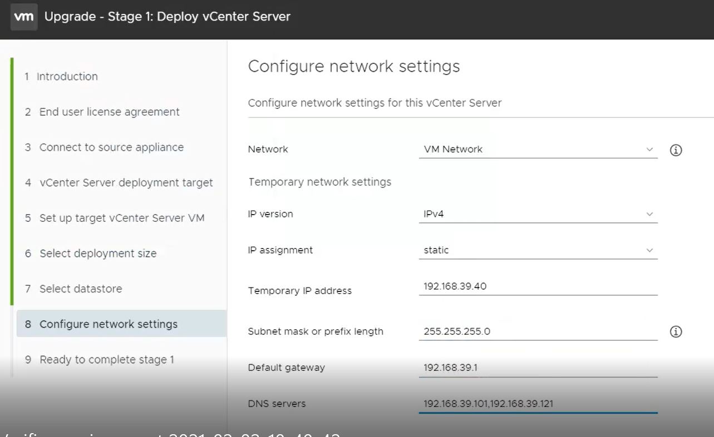
Task: Open info icon beside Subnet mask field
Action: coord(676,332)
